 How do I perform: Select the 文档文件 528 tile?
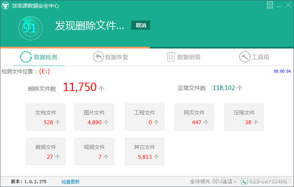pyautogui.click(x=46, y=117)
